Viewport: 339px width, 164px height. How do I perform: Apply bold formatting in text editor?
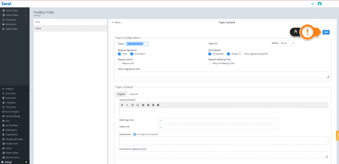[122, 105]
